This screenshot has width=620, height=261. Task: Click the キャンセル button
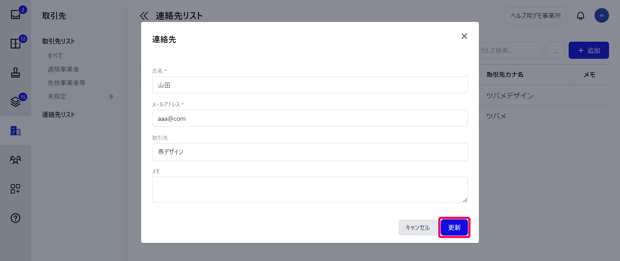tap(418, 227)
